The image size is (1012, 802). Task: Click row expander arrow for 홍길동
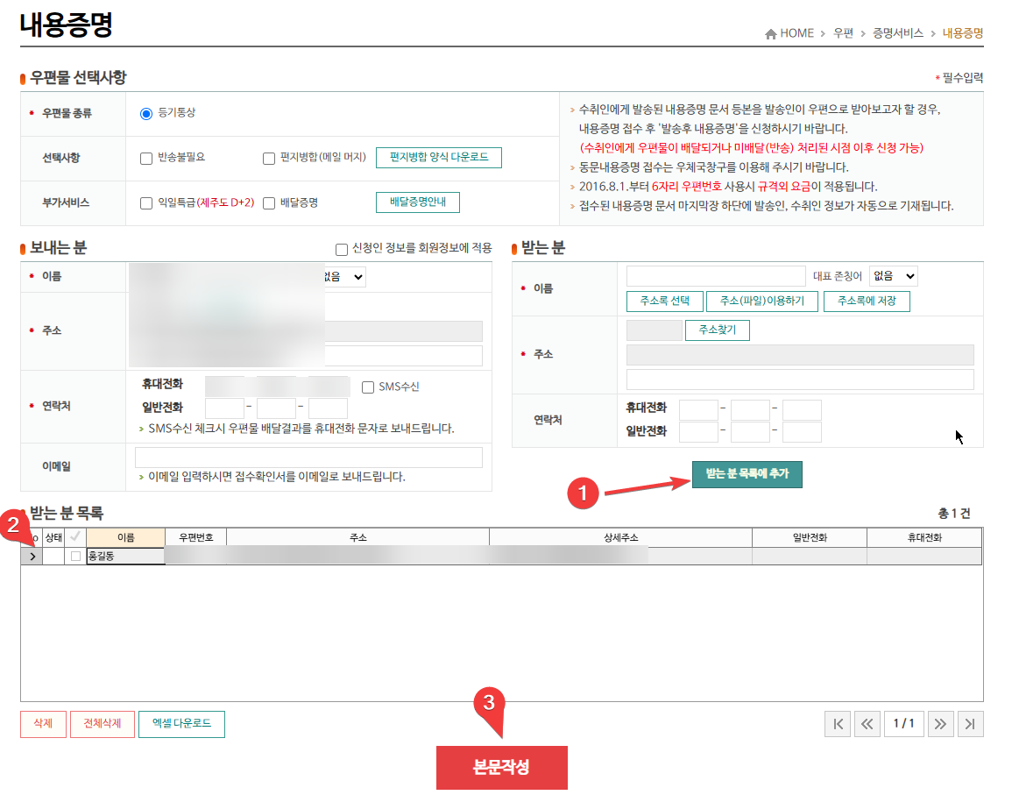coord(32,556)
